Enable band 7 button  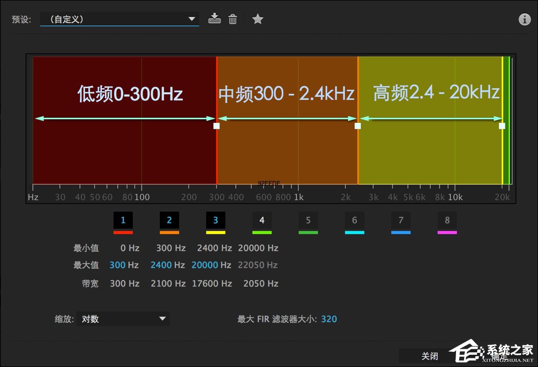401,221
